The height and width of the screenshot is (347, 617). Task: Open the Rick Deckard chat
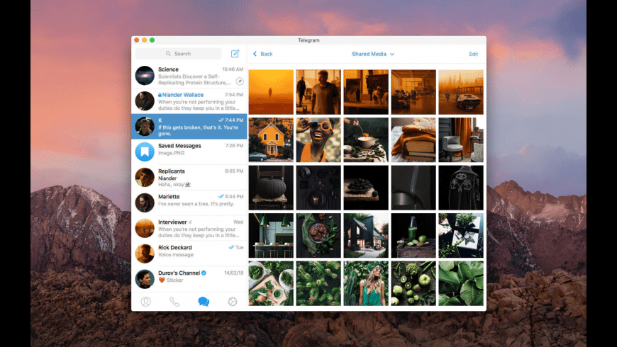(x=189, y=254)
